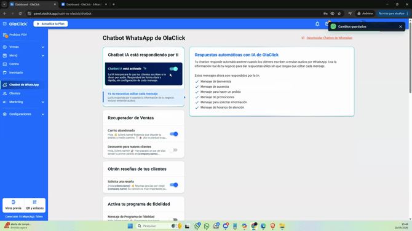Click the green check icon in toast
The width and height of the screenshot is (412, 231).
(333, 26)
